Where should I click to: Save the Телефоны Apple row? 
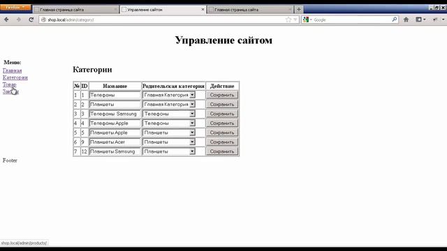pyautogui.click(x=222, y=123)
